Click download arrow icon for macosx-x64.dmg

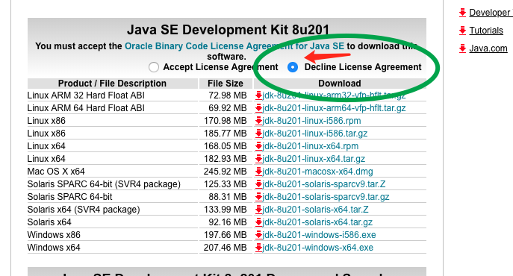coord(259,172)
